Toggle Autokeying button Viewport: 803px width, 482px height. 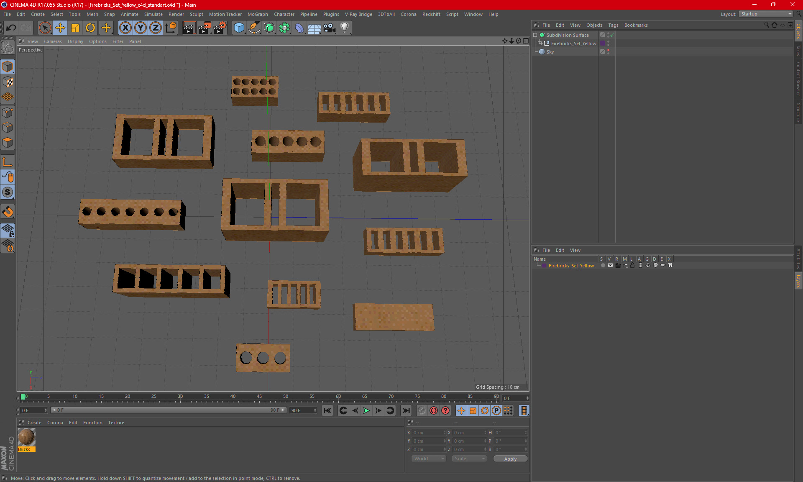click(434, 410)
